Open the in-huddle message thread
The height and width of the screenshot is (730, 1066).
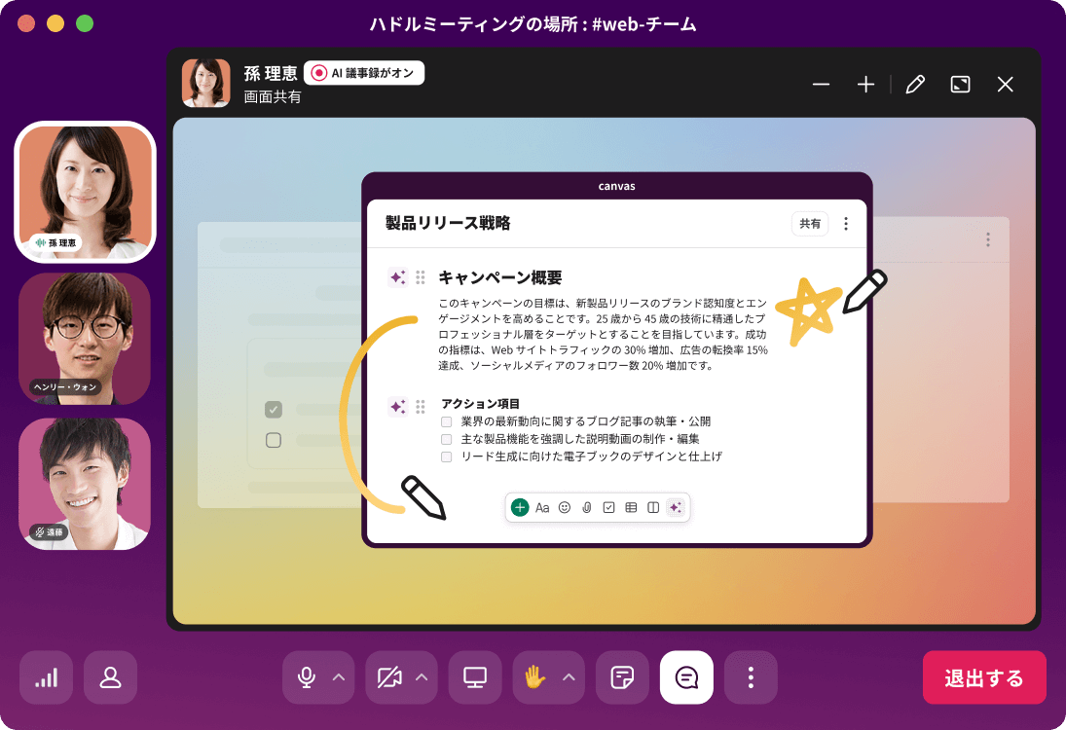coord(686,677)
